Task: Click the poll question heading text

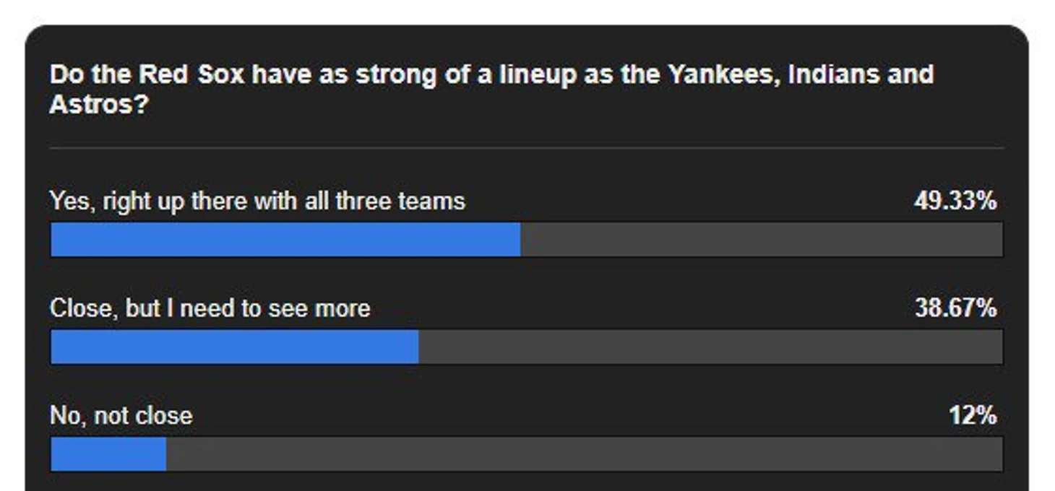Action: [491, 89]
